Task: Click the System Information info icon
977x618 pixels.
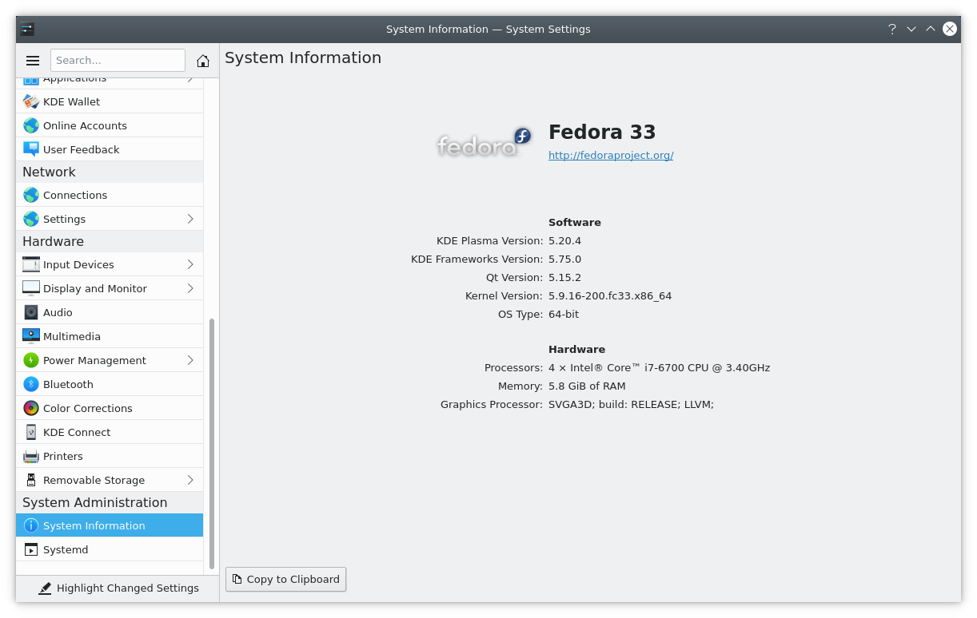Action: (x=31, y=525)
